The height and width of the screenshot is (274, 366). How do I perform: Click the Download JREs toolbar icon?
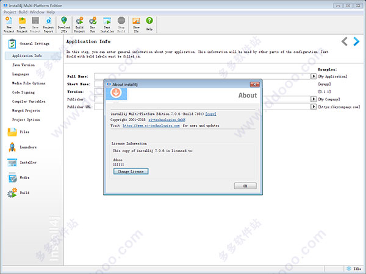tap(64, 24)
